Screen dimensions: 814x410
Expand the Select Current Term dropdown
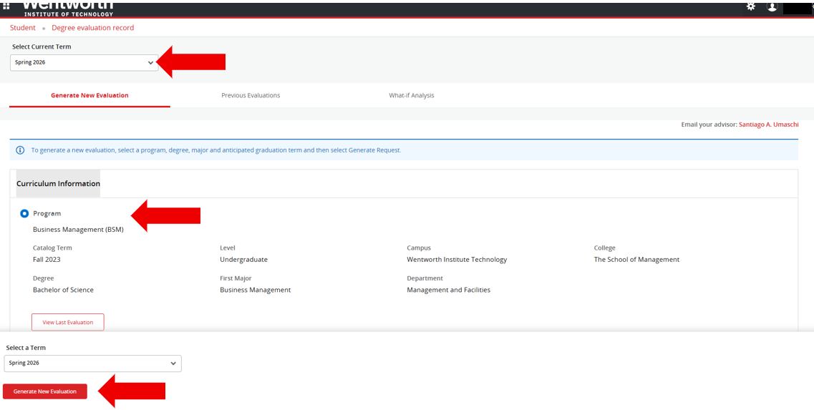coord(84,62)
